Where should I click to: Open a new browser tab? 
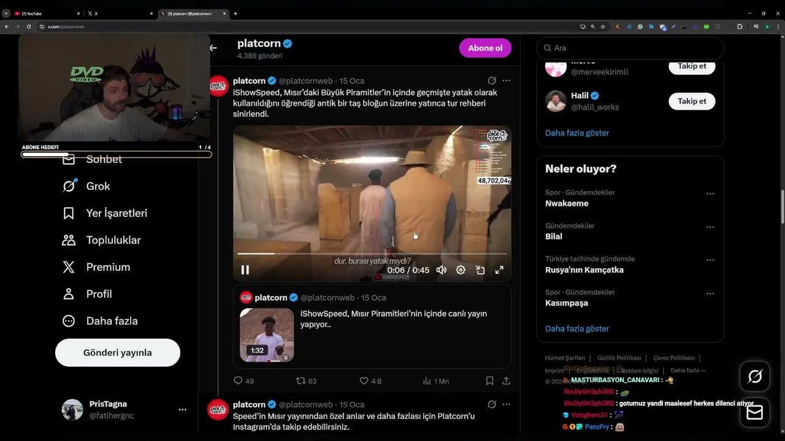tap(235, 13)
